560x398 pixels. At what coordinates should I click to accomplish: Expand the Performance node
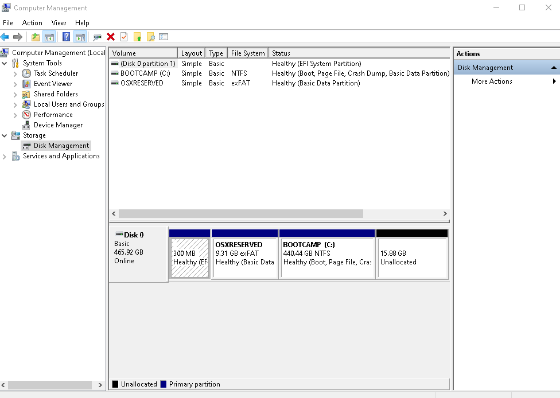pyautogui.click(x=15, y=115)
